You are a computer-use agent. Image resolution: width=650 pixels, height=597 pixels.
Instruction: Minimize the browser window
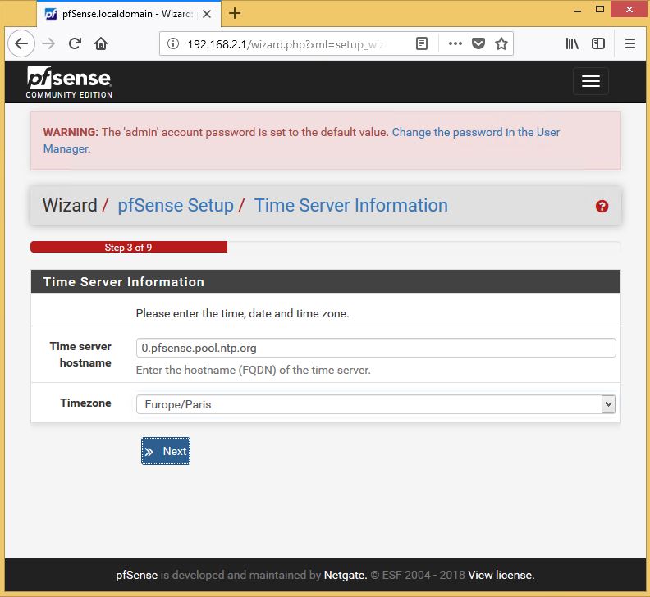(578, 10)
